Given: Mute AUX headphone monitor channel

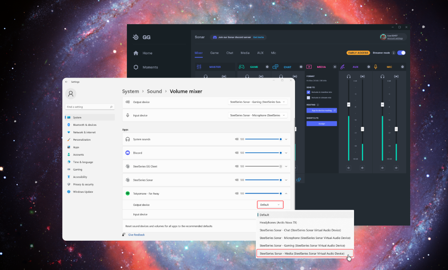Looking at the screenshot, I should (348, 168).
